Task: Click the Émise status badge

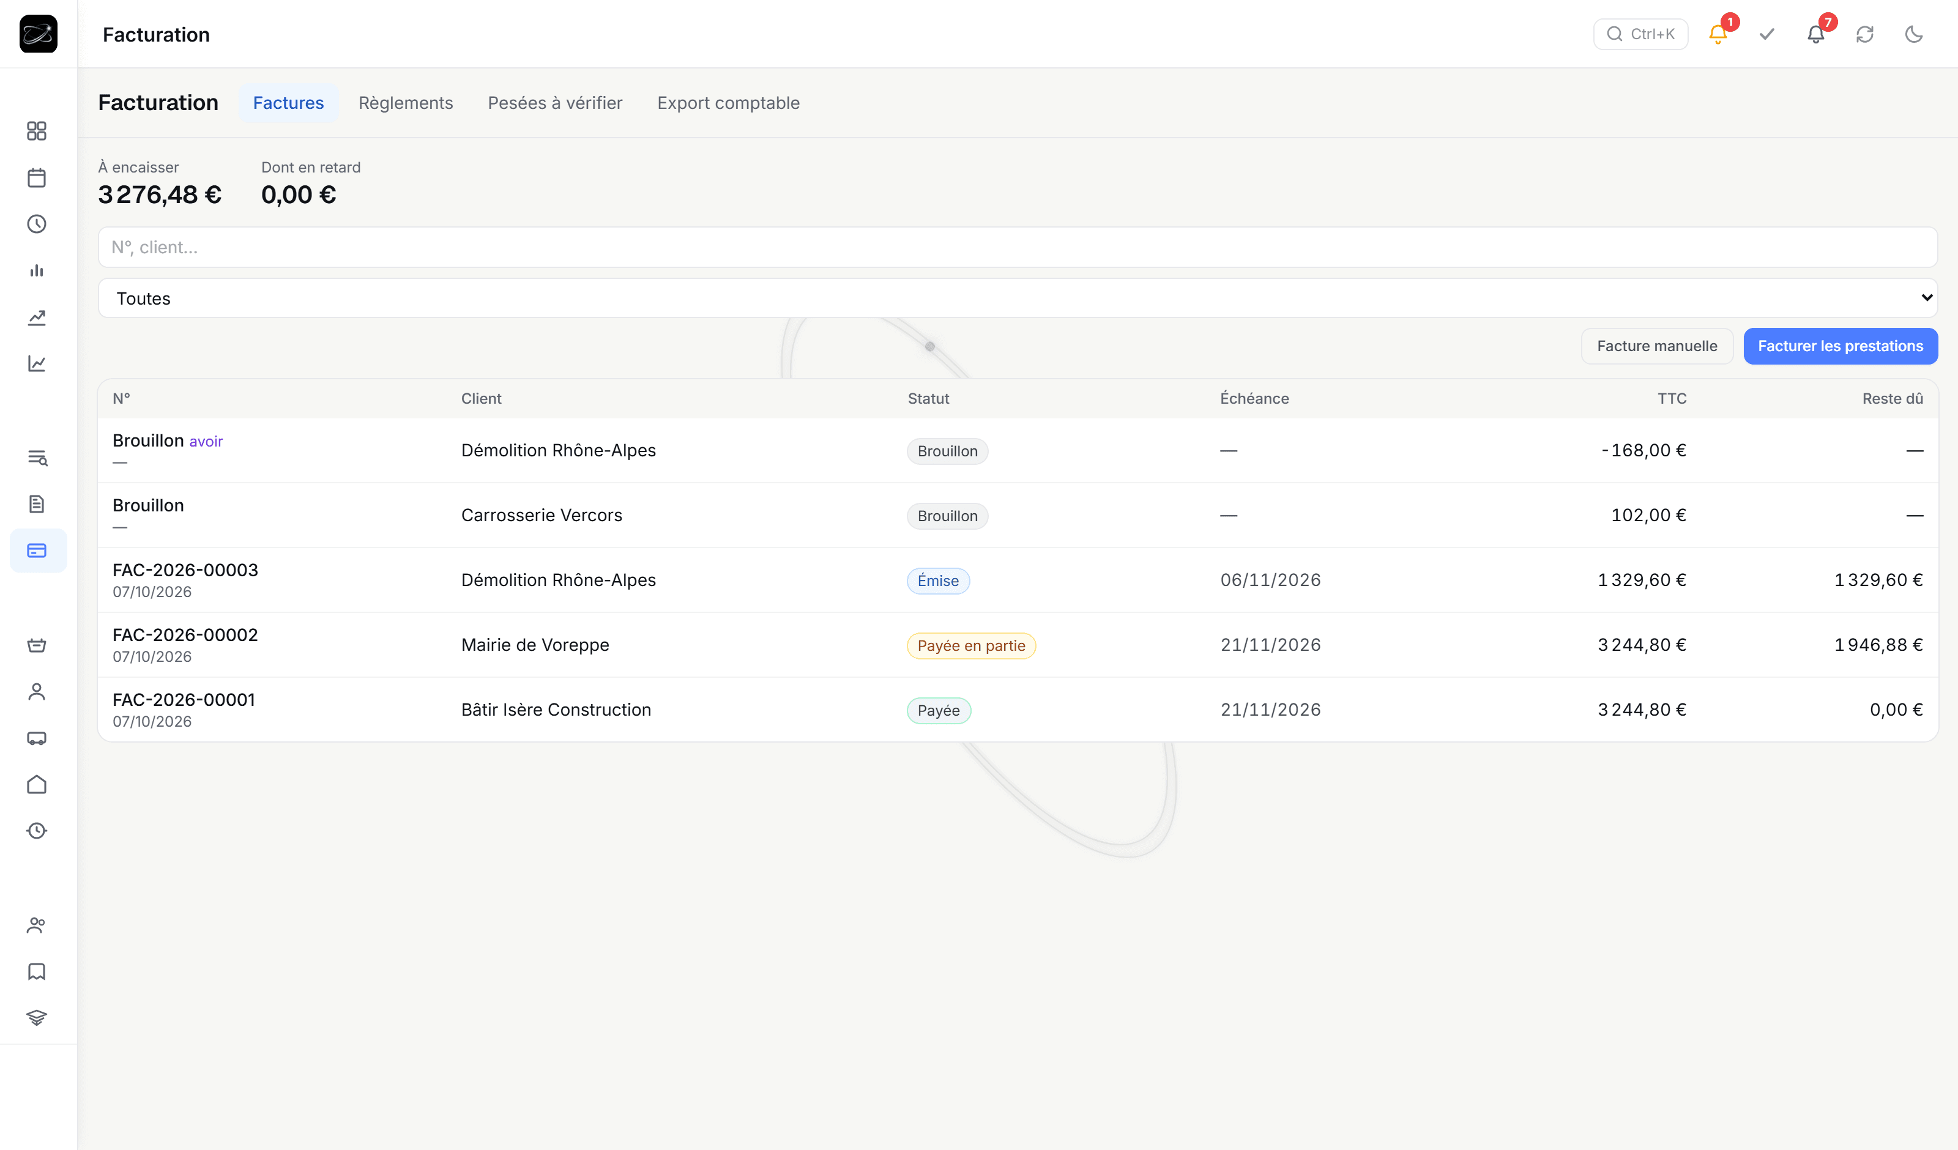Action: pyautogui.click(x=938, y=581)
